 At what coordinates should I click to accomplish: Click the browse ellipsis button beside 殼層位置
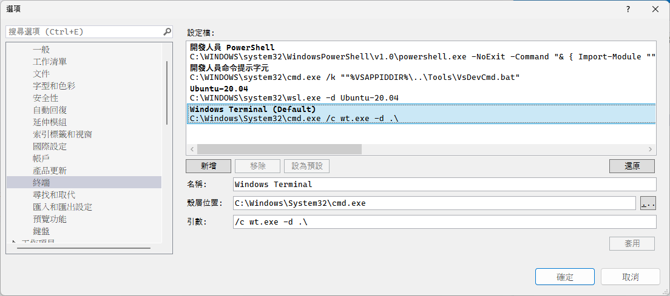(x=648, y=203)
